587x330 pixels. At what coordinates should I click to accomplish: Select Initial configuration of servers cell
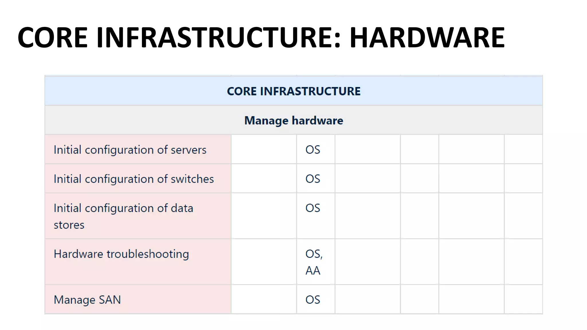point(138,149)
